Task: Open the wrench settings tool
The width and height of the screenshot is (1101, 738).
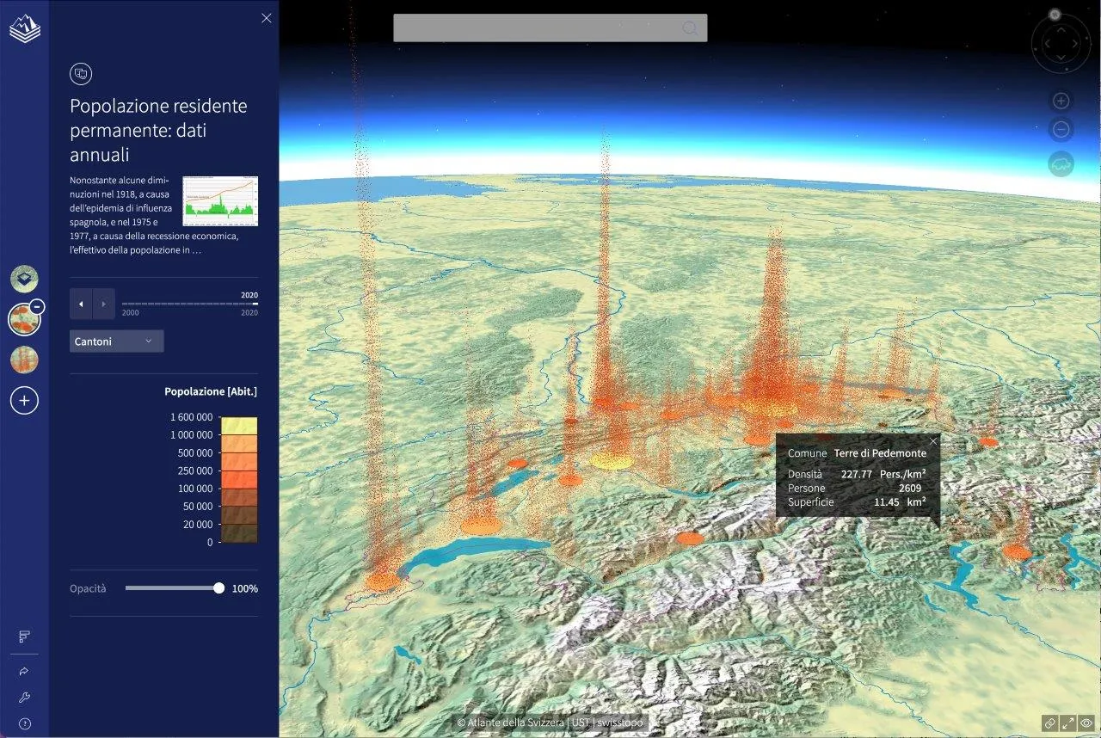Action: coord(24,698)
